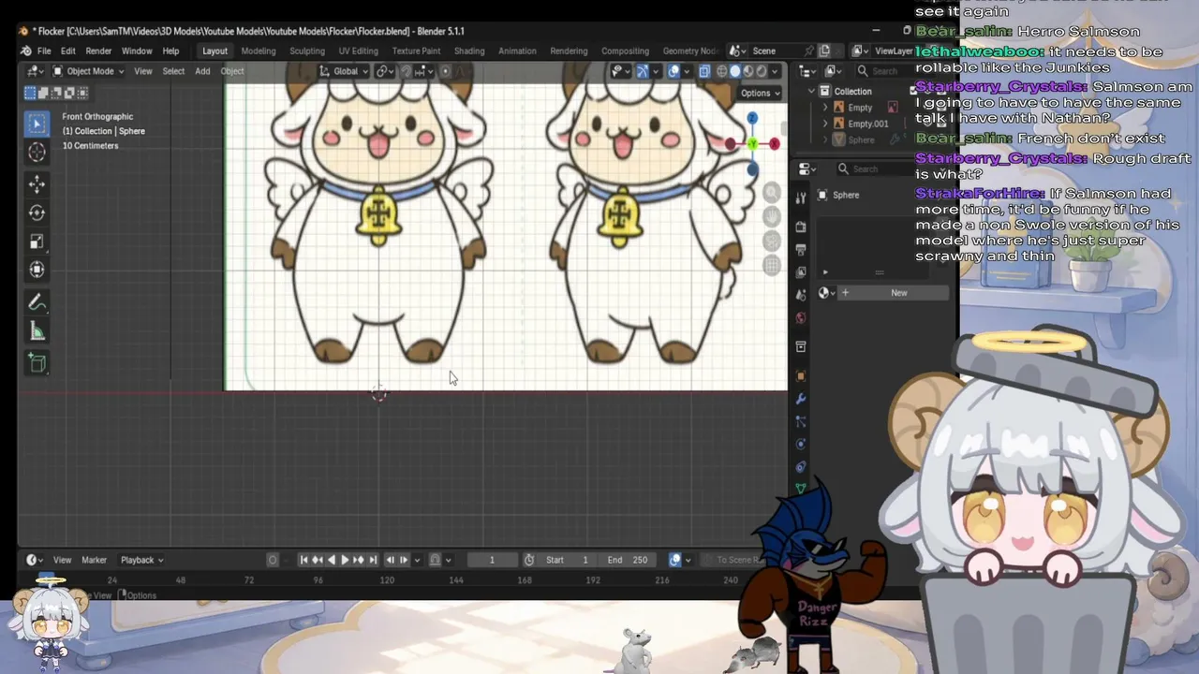Open the Physics properties tab
The width and height of the screenshot is (1199, 674).
click(801, 444)
